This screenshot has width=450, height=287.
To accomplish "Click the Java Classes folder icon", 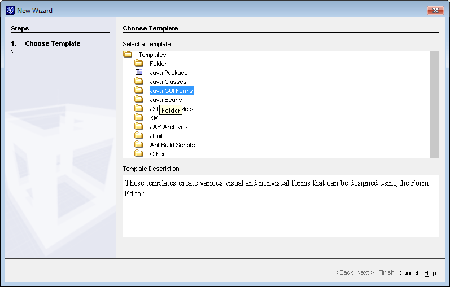I will tap(139, 82).
